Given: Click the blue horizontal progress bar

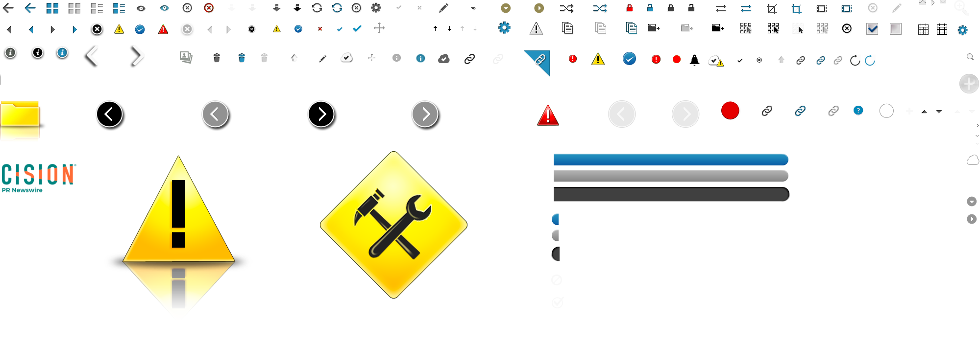Looking at the screenshot, I should pyautogui.click(x=671, y=160).
